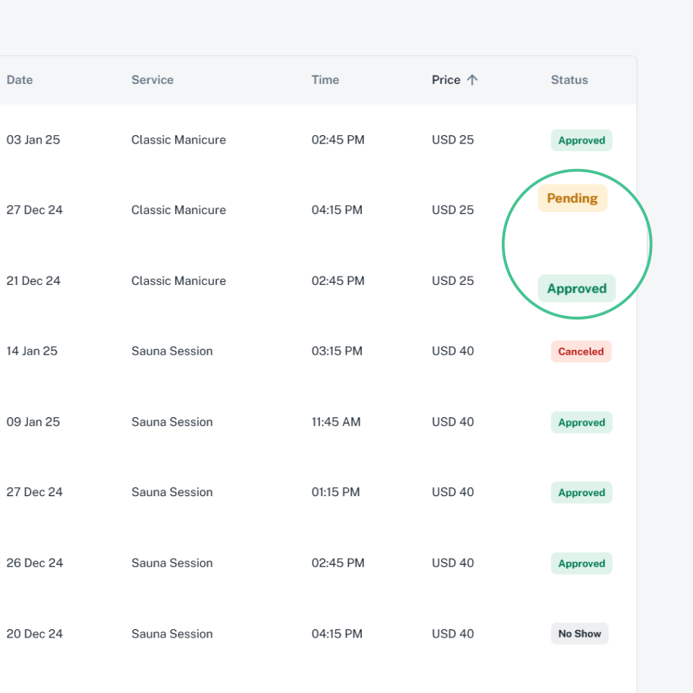Select the Classic Manicure entry dated 21 Dec 24
This screenshot has height=693, width=693.
[178, 281]
